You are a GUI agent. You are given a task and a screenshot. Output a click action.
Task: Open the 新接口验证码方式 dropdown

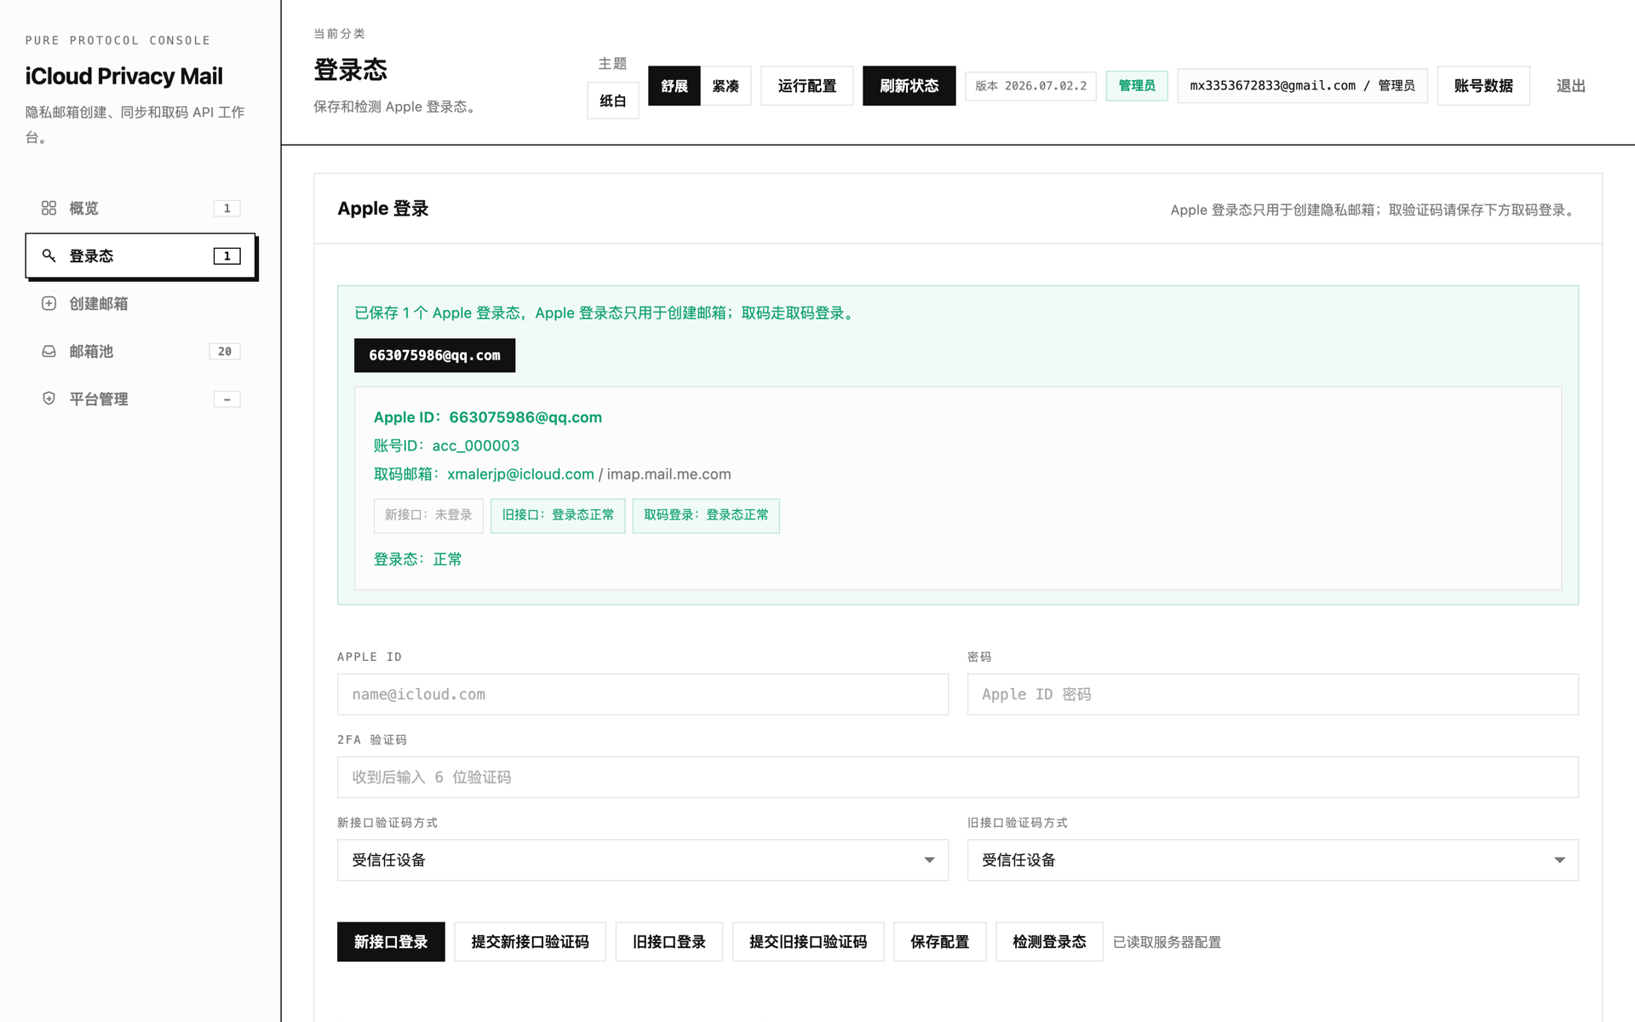click(643, 860)
